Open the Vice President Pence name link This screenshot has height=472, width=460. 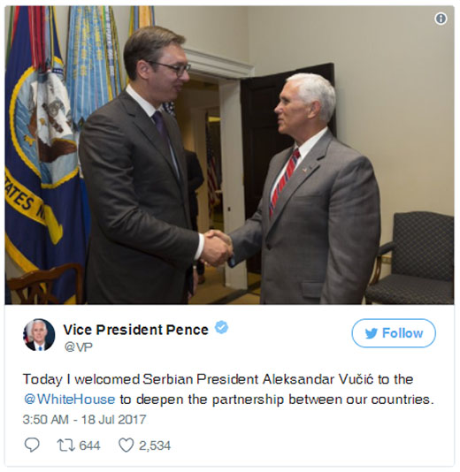pos(136,330)
